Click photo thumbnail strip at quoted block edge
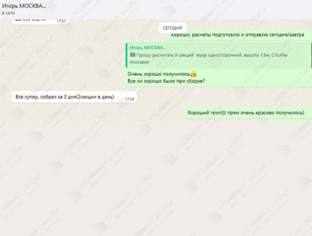 point(311,55)
